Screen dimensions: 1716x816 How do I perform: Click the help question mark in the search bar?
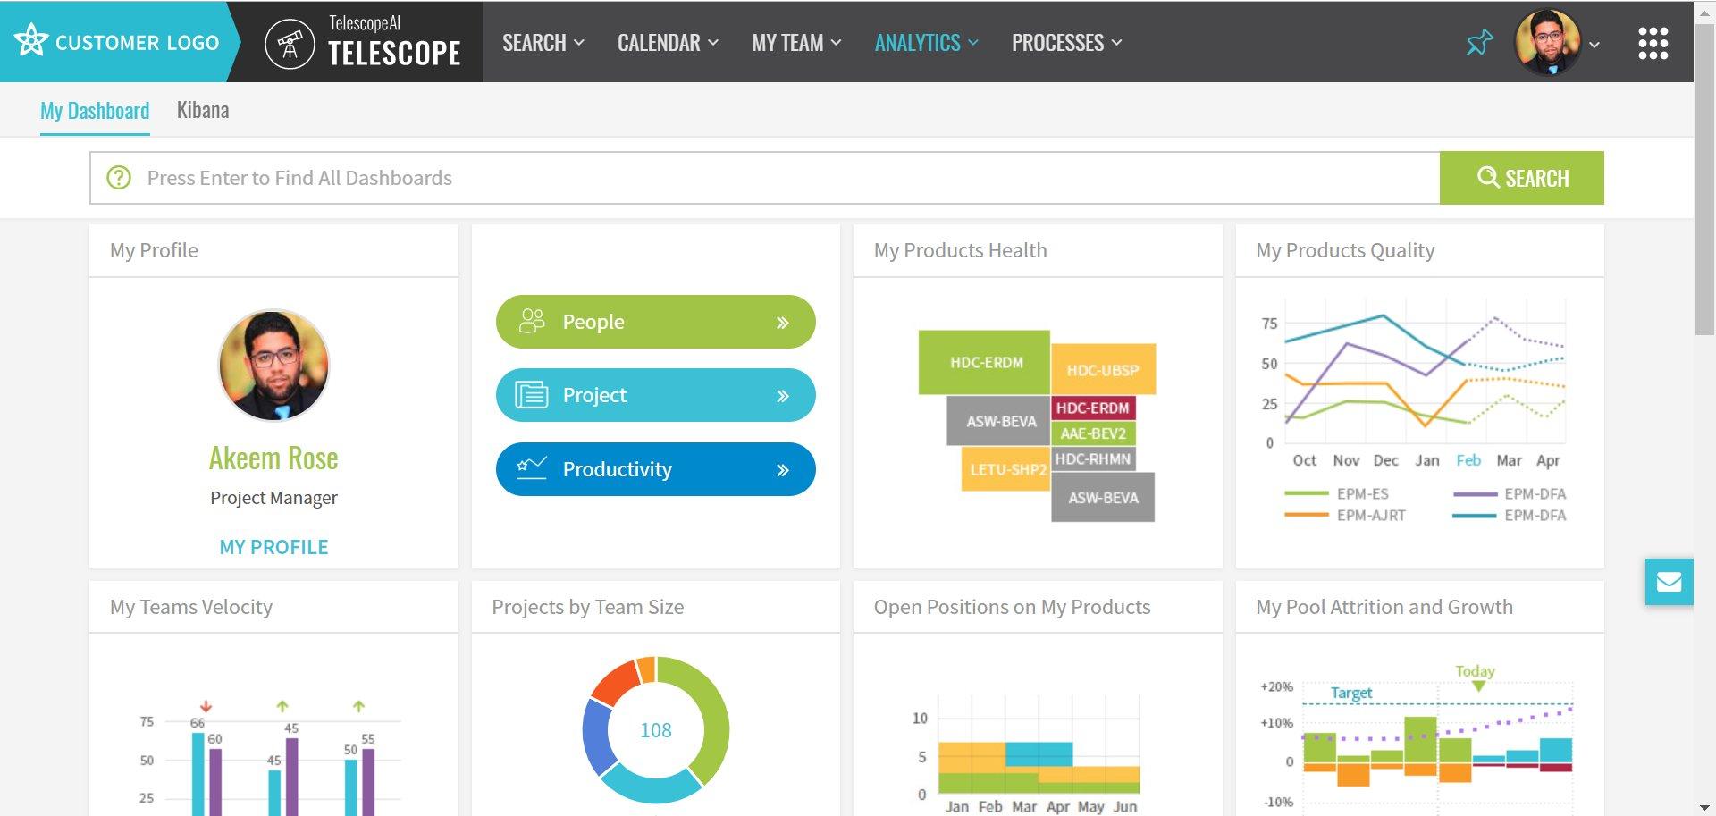(119, 177)
